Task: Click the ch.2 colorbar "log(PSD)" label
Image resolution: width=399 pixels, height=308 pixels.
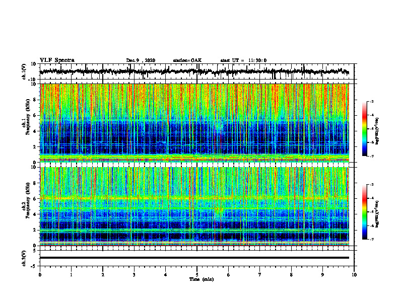Action: 377,214
